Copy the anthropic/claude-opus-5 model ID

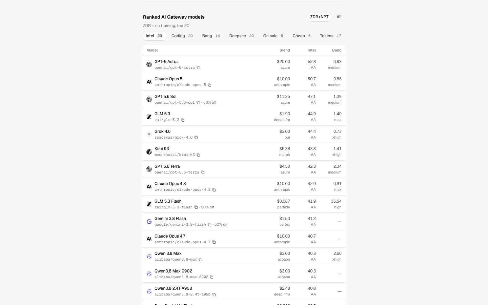click(209, 85)
